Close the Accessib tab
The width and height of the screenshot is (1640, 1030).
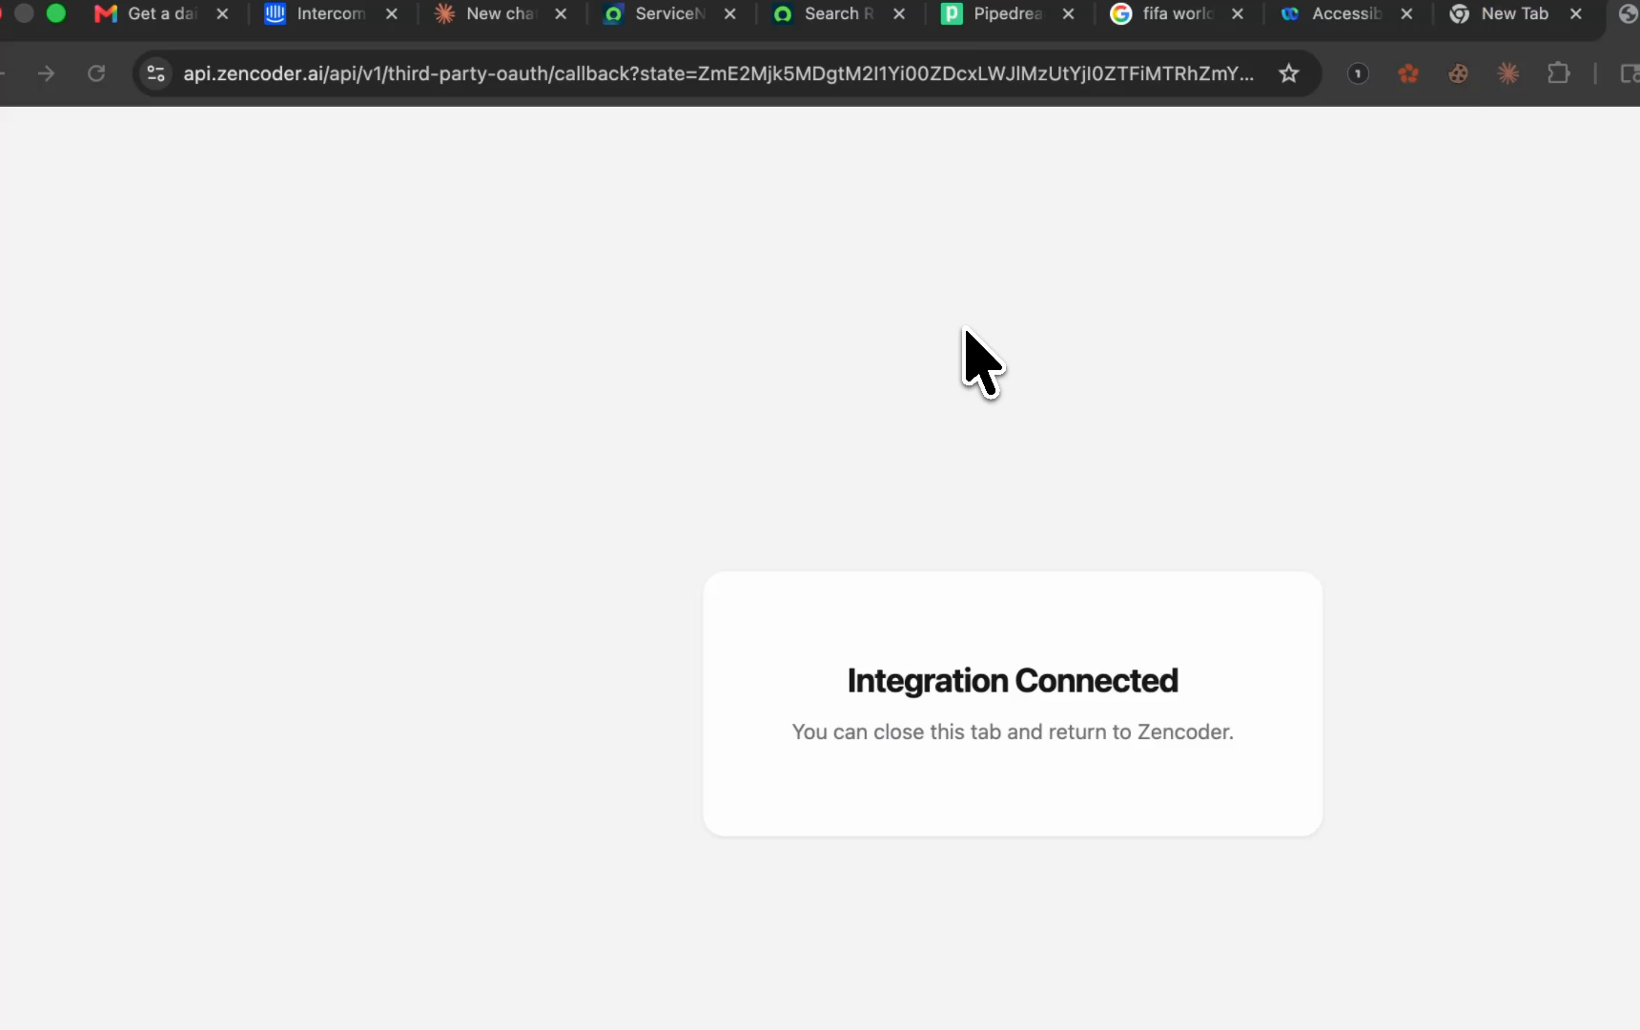[x=1406, y=14]
